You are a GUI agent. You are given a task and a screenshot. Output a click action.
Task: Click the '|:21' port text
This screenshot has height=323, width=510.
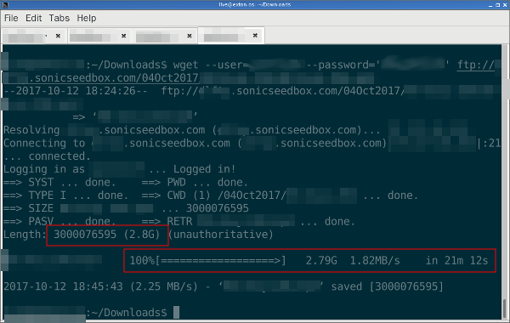[x=489, y=143]
